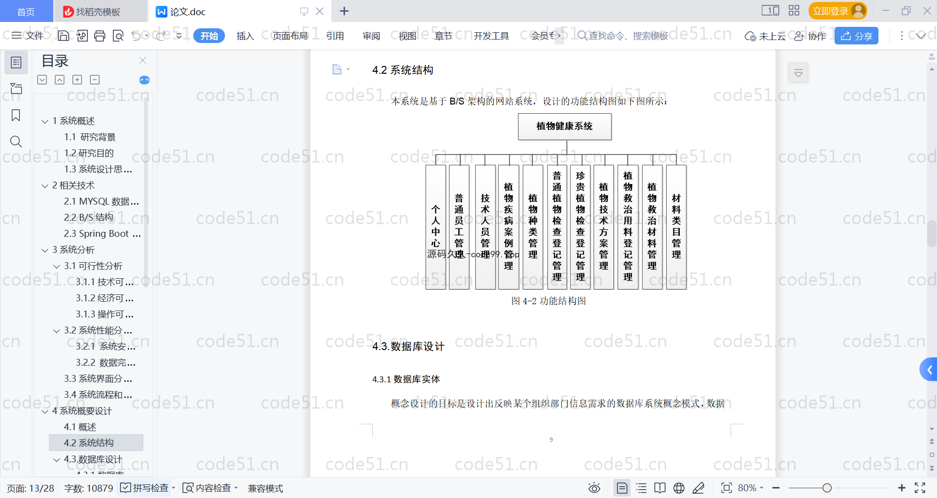Click the Redo arrow icon

(161, 36)
